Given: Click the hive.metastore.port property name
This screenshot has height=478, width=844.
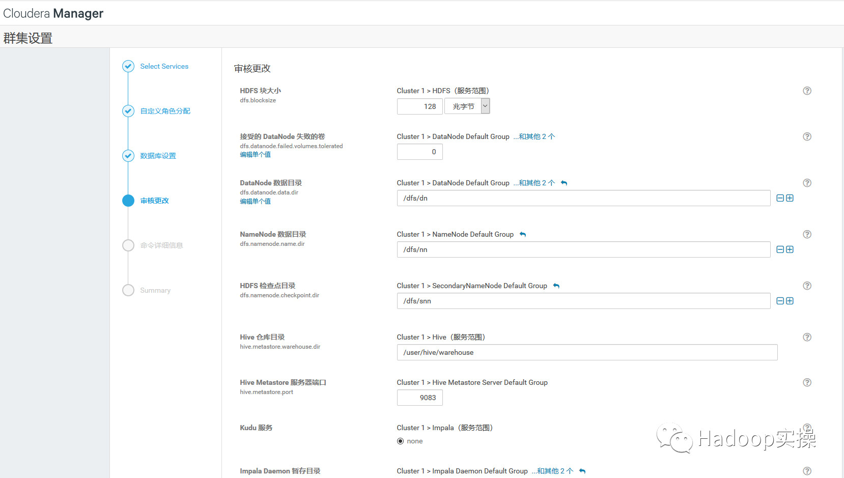Looking at the screenshot, I should click(267, 392).
